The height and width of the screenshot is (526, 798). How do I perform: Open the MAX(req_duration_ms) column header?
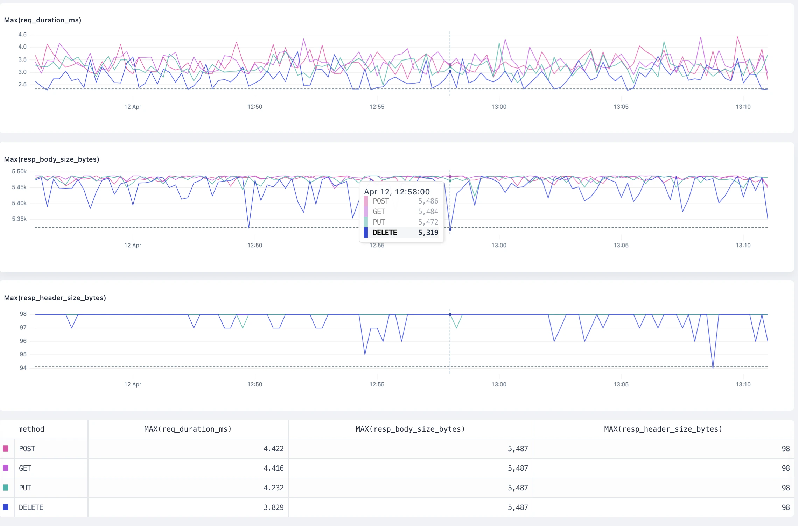[x=188, y=429]
